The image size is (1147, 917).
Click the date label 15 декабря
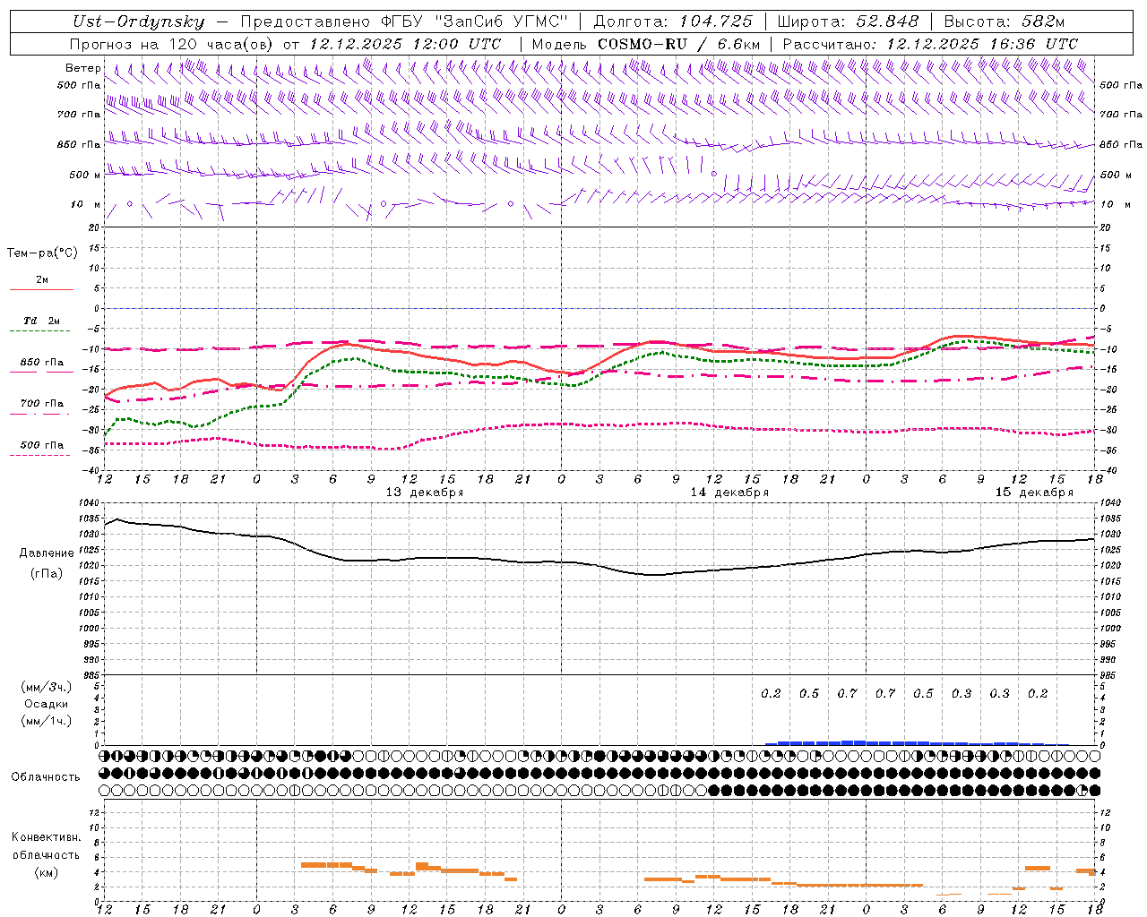[1034, 493]
